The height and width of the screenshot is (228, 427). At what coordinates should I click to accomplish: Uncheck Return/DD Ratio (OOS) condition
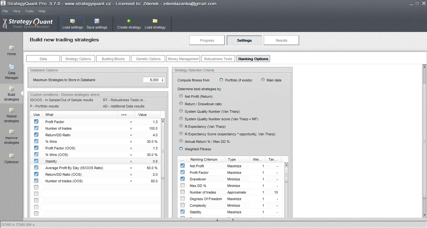36,174
